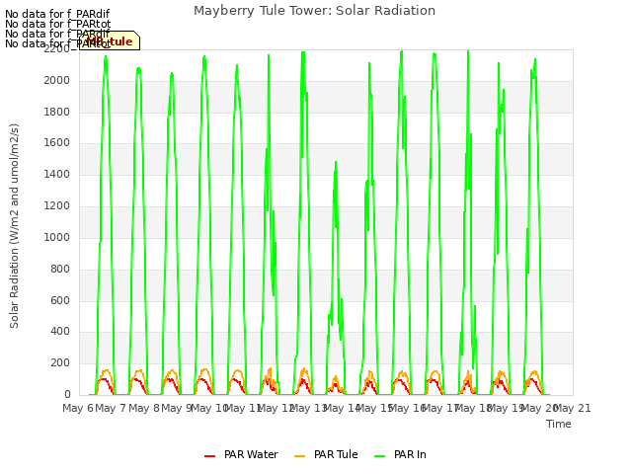Click the 0 y-axis tick label
Screen dimensions: 632x474
click(67, 395)
